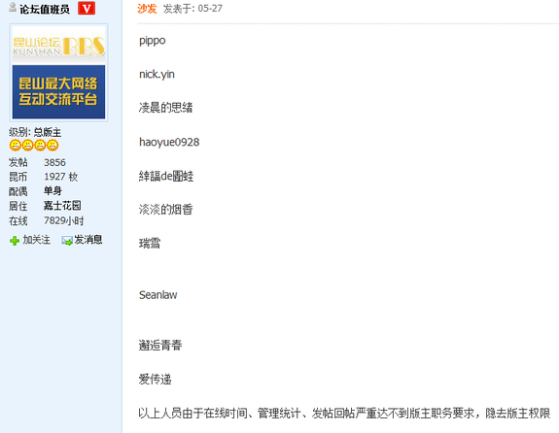The image size is (559, 433).
Task: Click the 爱传递 name in the list
Action: (156, 380)
